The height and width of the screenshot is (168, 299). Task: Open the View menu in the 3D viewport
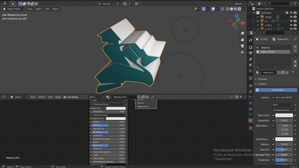coord(29,9)
